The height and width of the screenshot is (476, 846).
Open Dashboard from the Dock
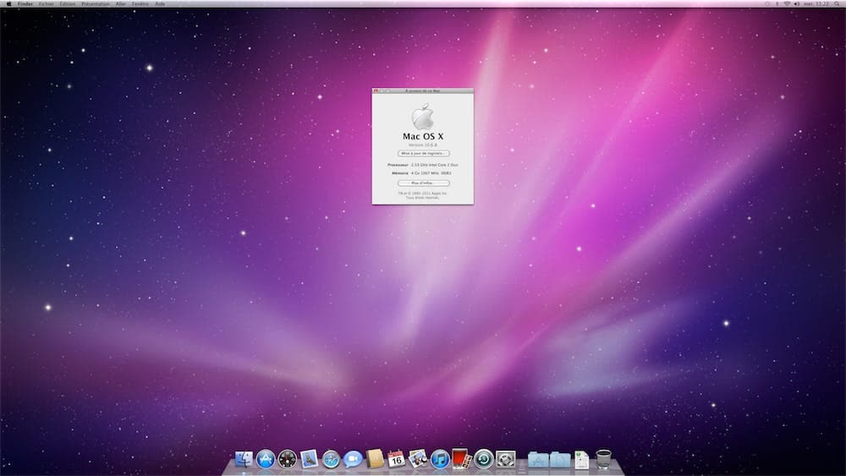tap(288, 459)
